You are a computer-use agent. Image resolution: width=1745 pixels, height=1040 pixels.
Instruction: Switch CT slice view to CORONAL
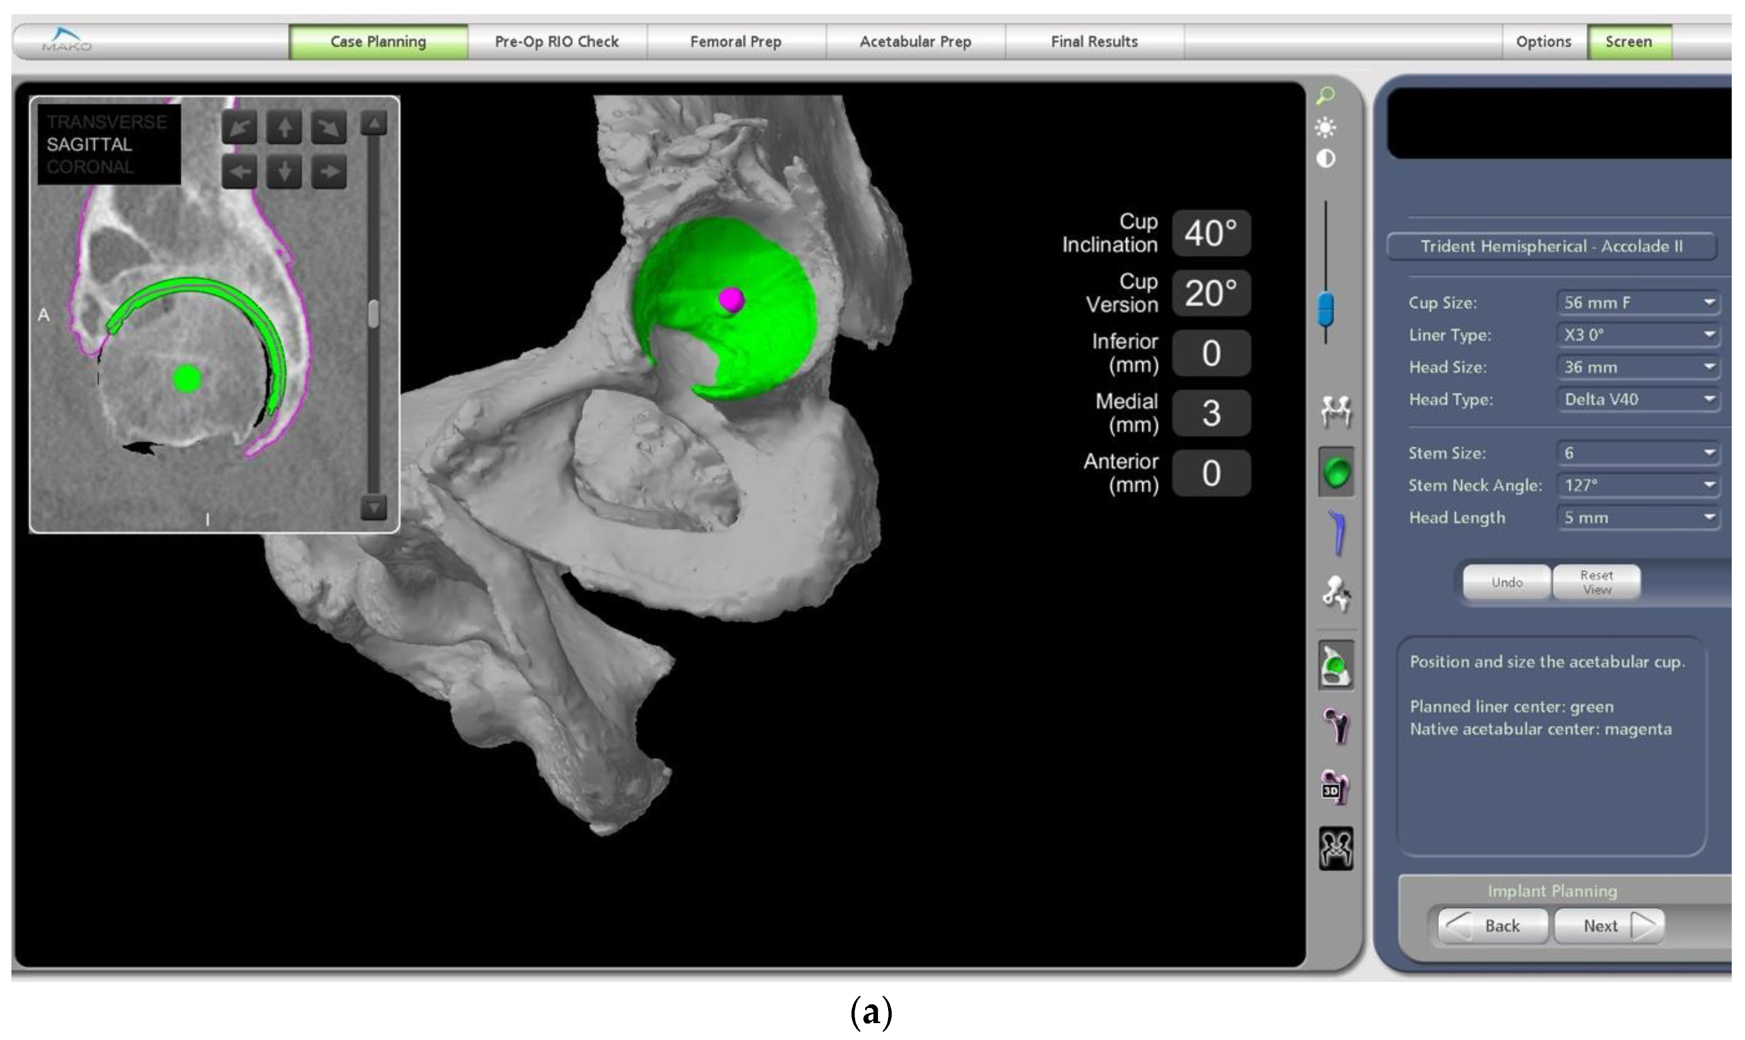90,167
